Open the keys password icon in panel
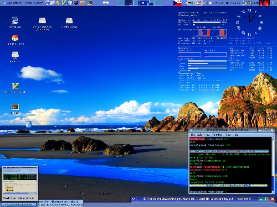This screenshot has width=277, height=207. pos(58,3)
